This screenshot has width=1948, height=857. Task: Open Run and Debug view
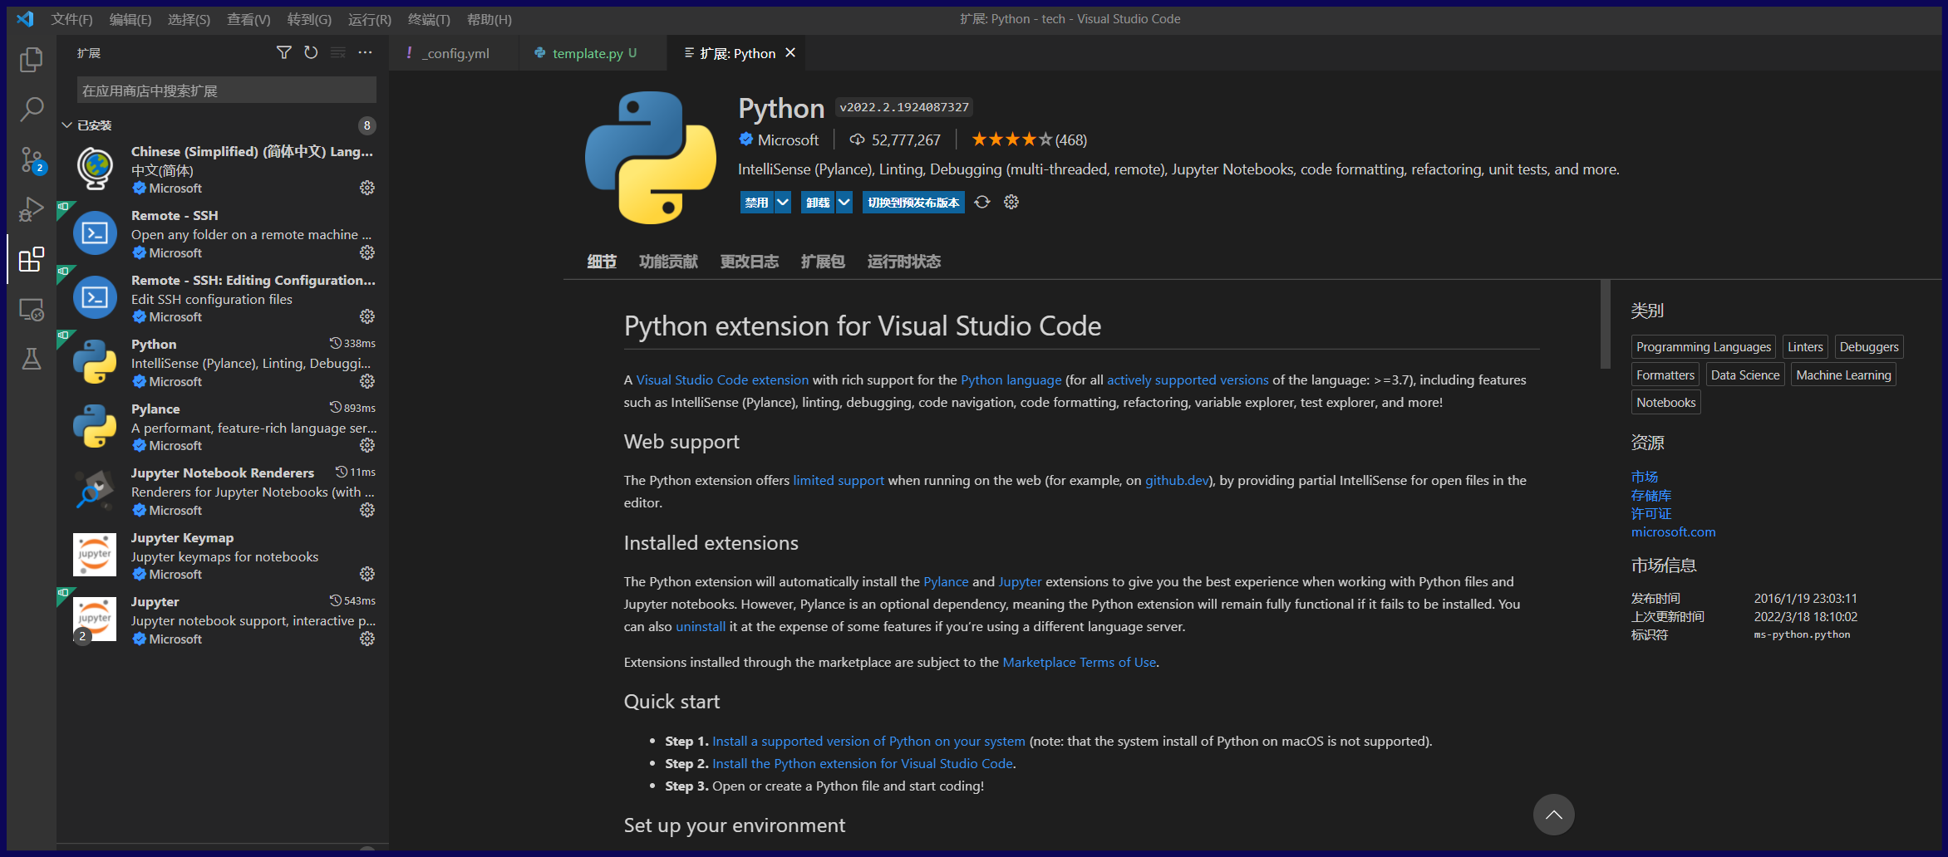click(x=31, y=209)
